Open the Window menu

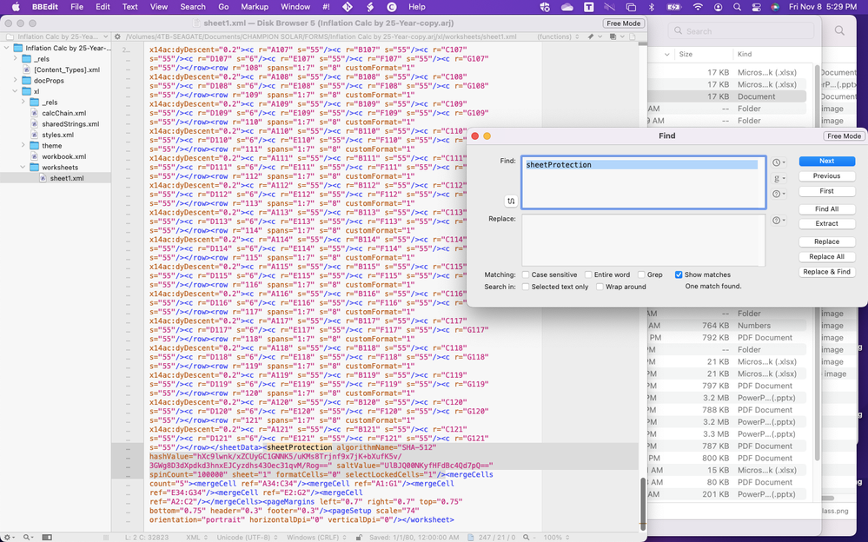point(295,7)
